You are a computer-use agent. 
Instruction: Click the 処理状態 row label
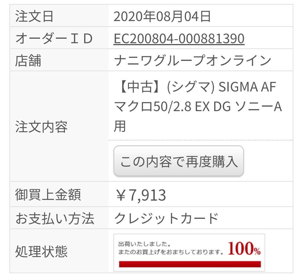pyautogui.click(x=41, y=252)
